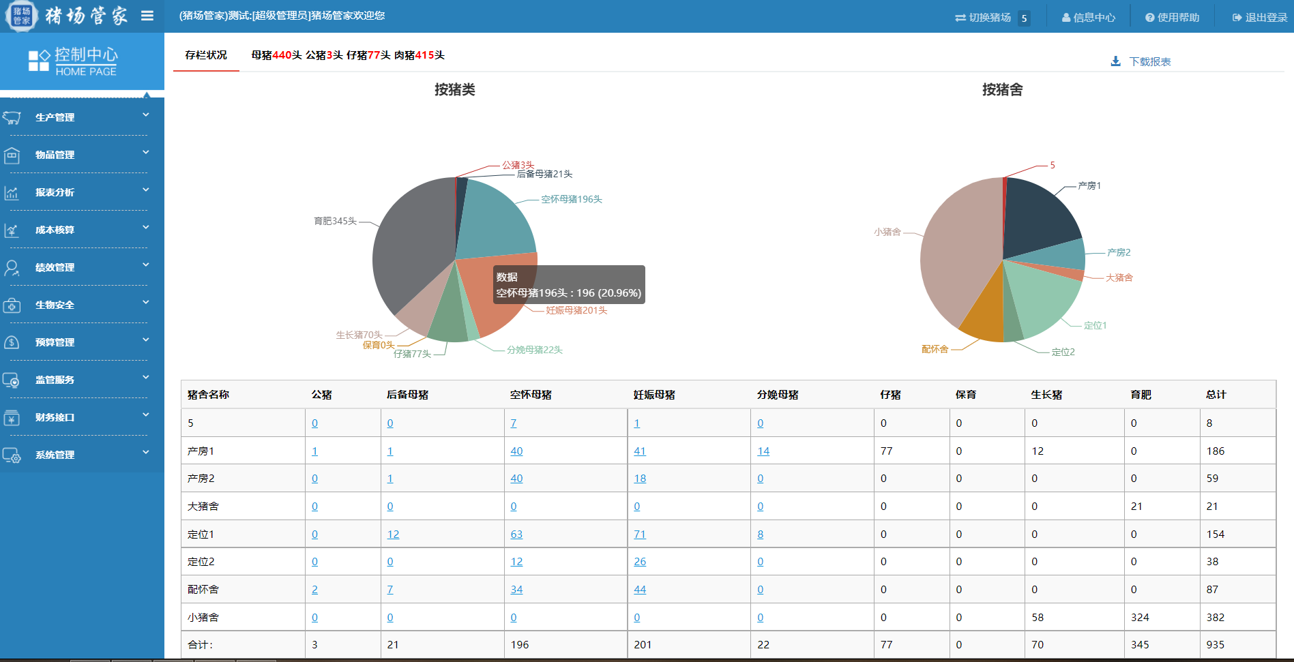This screenshot has height=662, width=1294.
Task: Click the 生产管理 pig icon in sidebar
Action: (12, 118)
